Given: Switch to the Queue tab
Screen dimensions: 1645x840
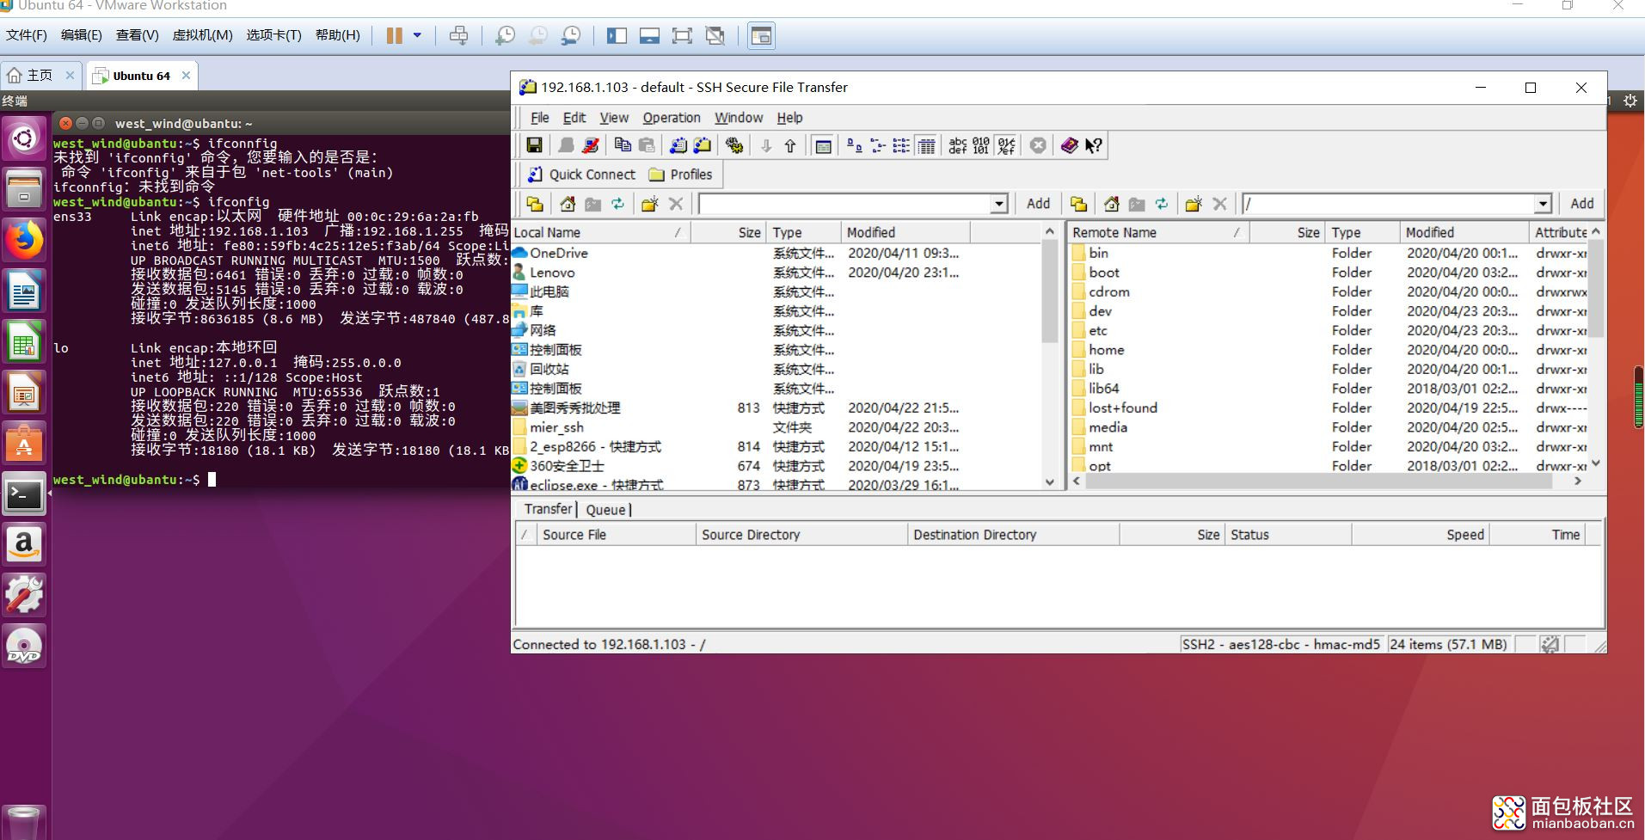Looking at the screenshot, I should click(x=606, y=510).
